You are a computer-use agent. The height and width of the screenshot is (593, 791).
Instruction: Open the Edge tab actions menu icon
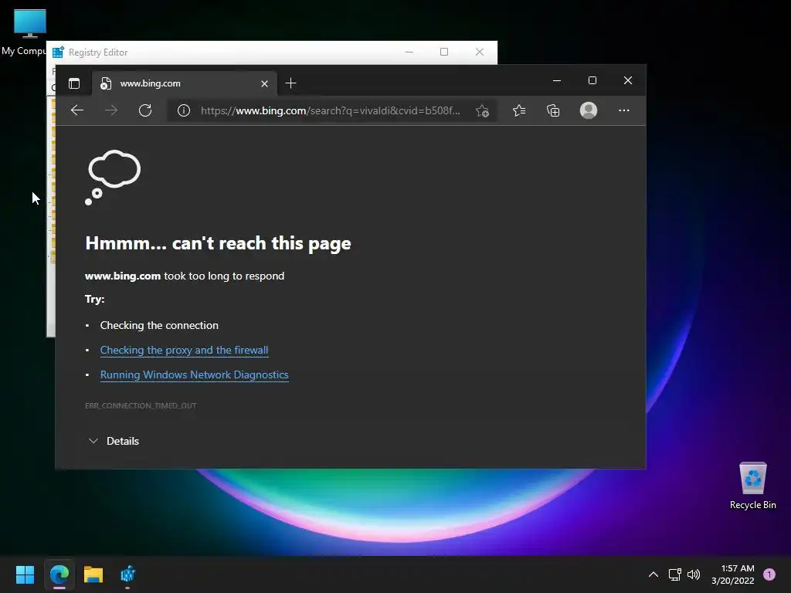coord(74,83)
